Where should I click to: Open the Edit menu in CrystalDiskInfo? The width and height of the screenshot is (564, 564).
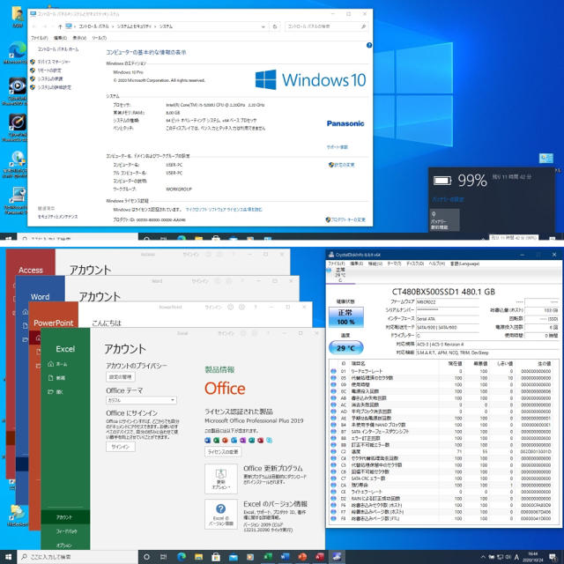(356, 263)
